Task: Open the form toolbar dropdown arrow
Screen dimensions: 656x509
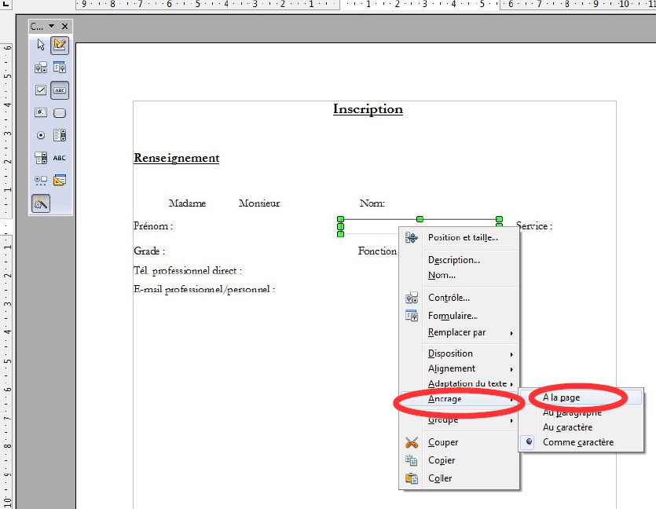Action: pyautogui.click(x=52, y=27)
